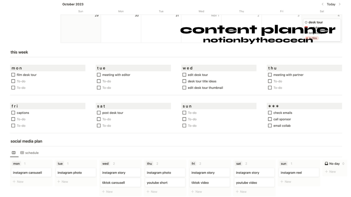Open the desk tour calendar entry
351x197 pixels.
coord(315,22)
